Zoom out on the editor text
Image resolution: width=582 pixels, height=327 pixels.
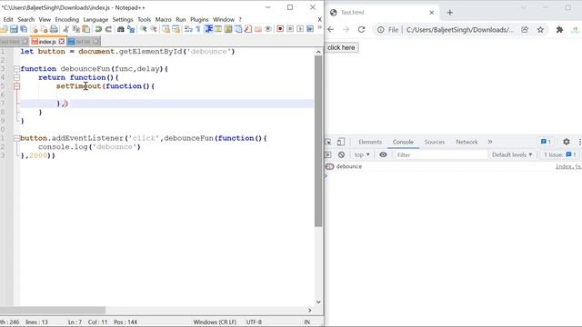[x=154, y=29]
